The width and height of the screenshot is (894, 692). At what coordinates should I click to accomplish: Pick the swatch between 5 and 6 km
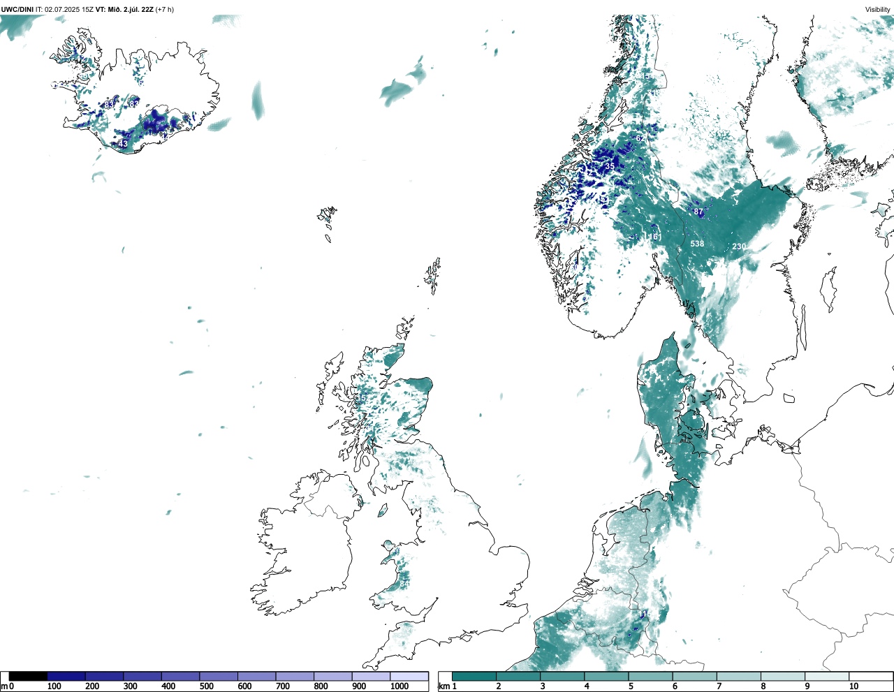point(650,676)
